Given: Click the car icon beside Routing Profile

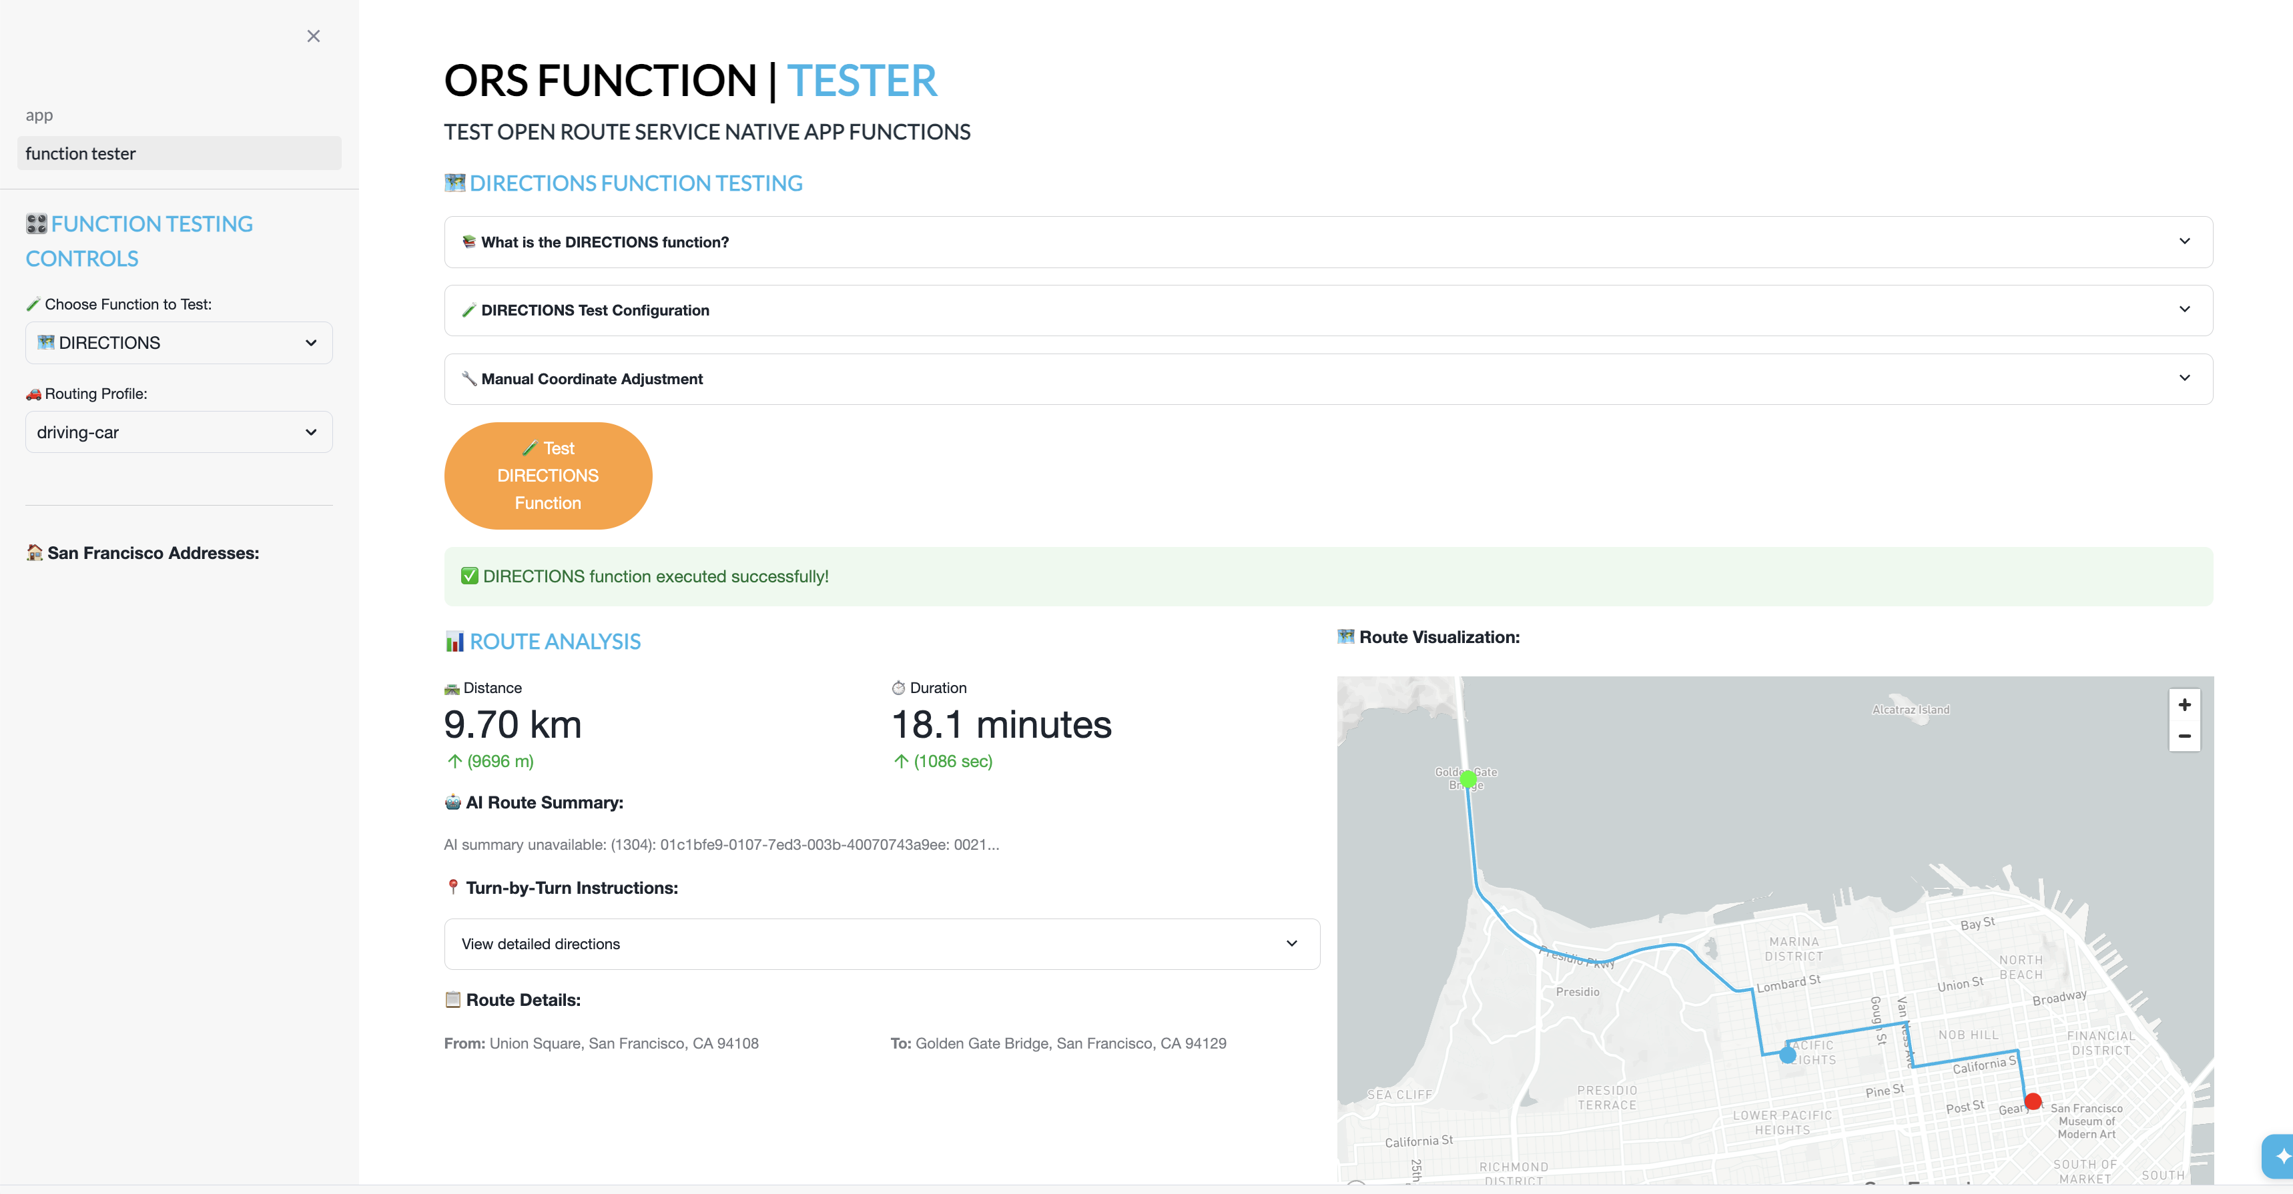Looking at the screenshot, I should pyautogui.click(x=34, y=392).
